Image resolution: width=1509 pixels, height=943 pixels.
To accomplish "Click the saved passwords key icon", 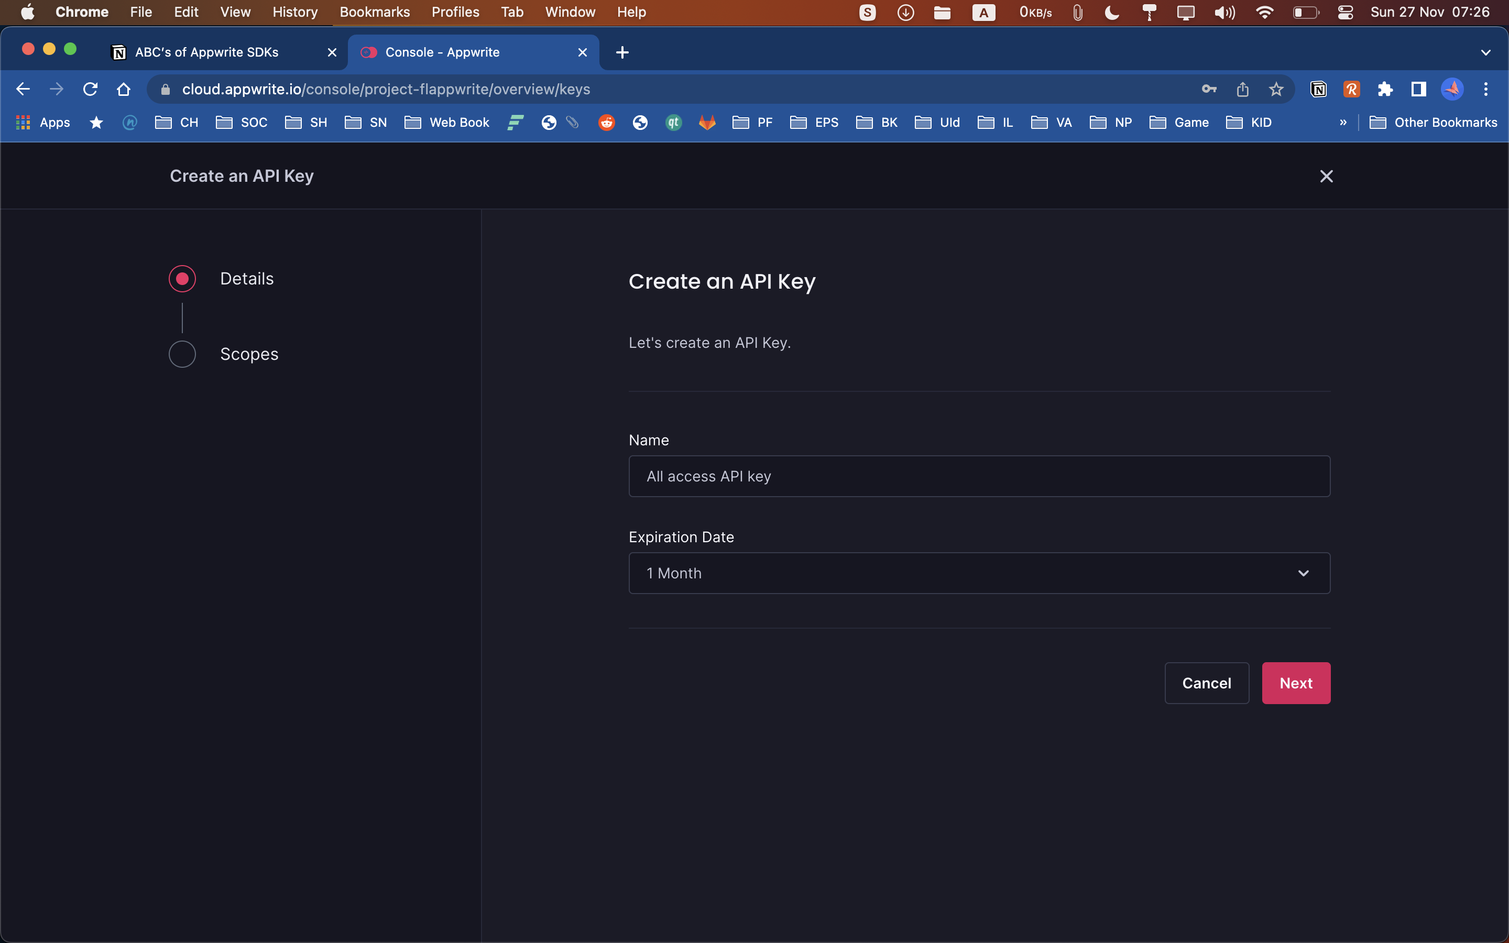I will [1209, 89].
